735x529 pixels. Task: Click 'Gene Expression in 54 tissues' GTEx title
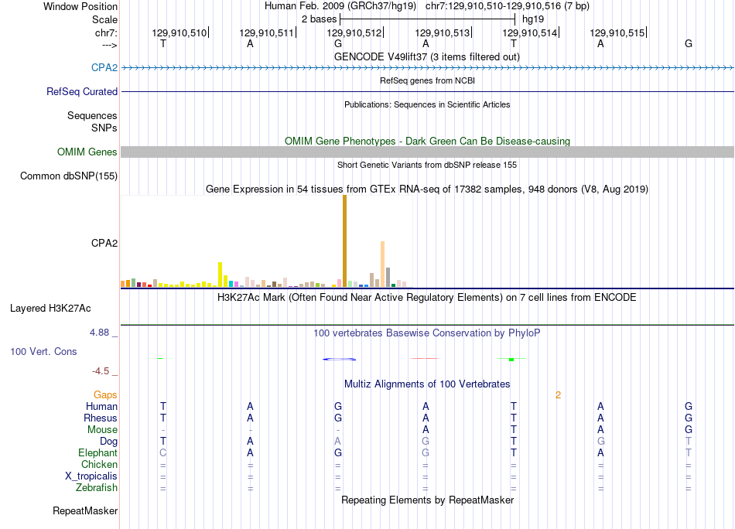427,189
